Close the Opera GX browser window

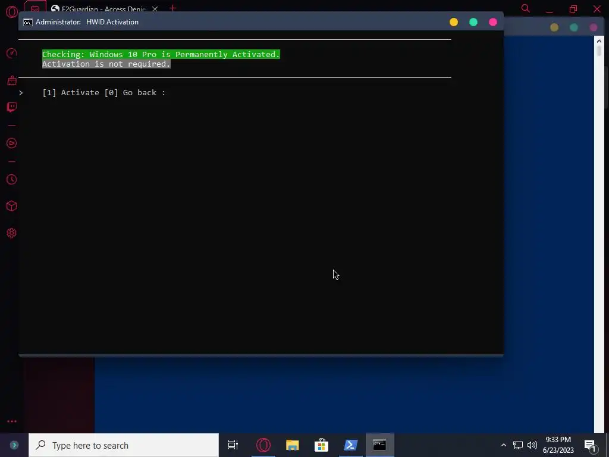(x=597, y=9)
